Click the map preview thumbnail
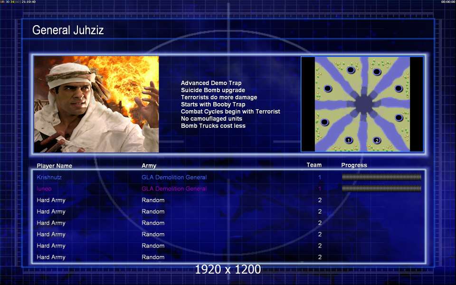This screenshot has width=456, height=285. (x=362, y=104)
